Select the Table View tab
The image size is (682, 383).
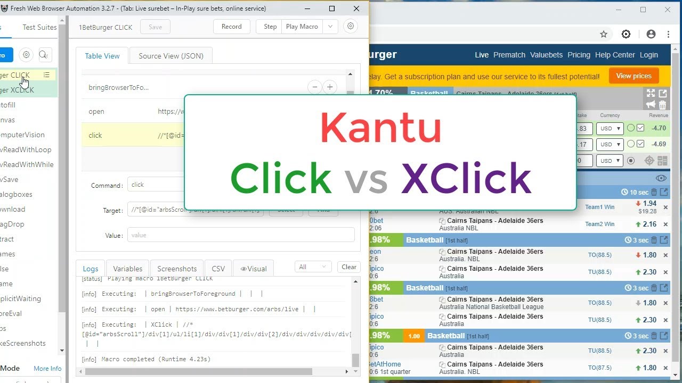[x=102, y=56]
